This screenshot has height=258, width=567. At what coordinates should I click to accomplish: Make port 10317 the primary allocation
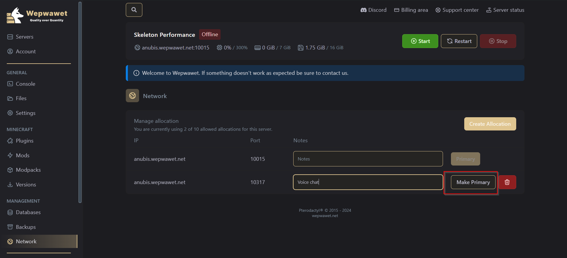tap(473, 182)
